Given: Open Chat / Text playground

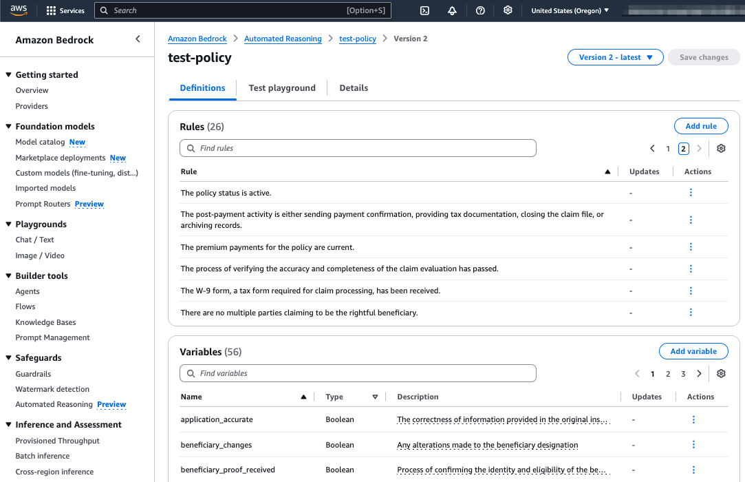Looking at the screenshot, I should click(x=34, y=240).
